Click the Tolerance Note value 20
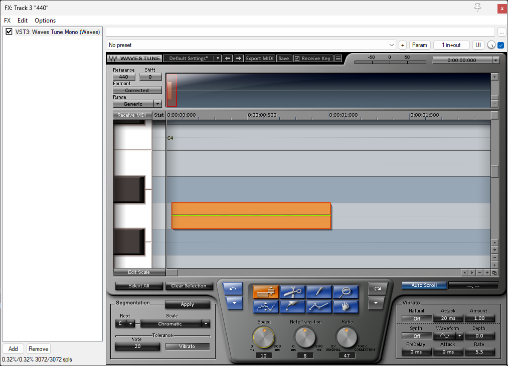Screen dimensions: 508x366 137,346
